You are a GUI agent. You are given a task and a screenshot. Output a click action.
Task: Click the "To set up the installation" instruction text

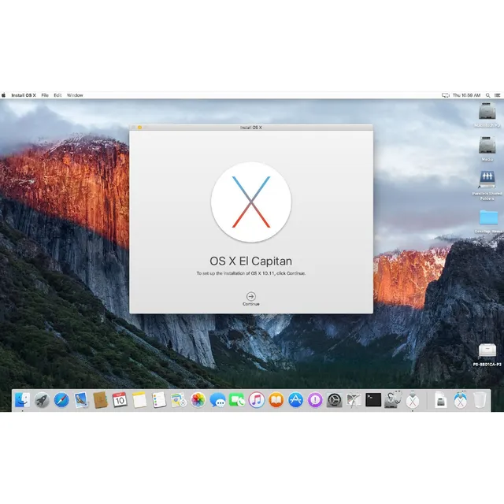point(251,273)
